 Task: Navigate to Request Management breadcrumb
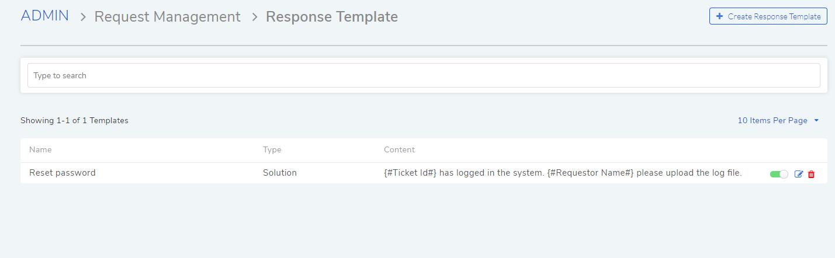167,17
